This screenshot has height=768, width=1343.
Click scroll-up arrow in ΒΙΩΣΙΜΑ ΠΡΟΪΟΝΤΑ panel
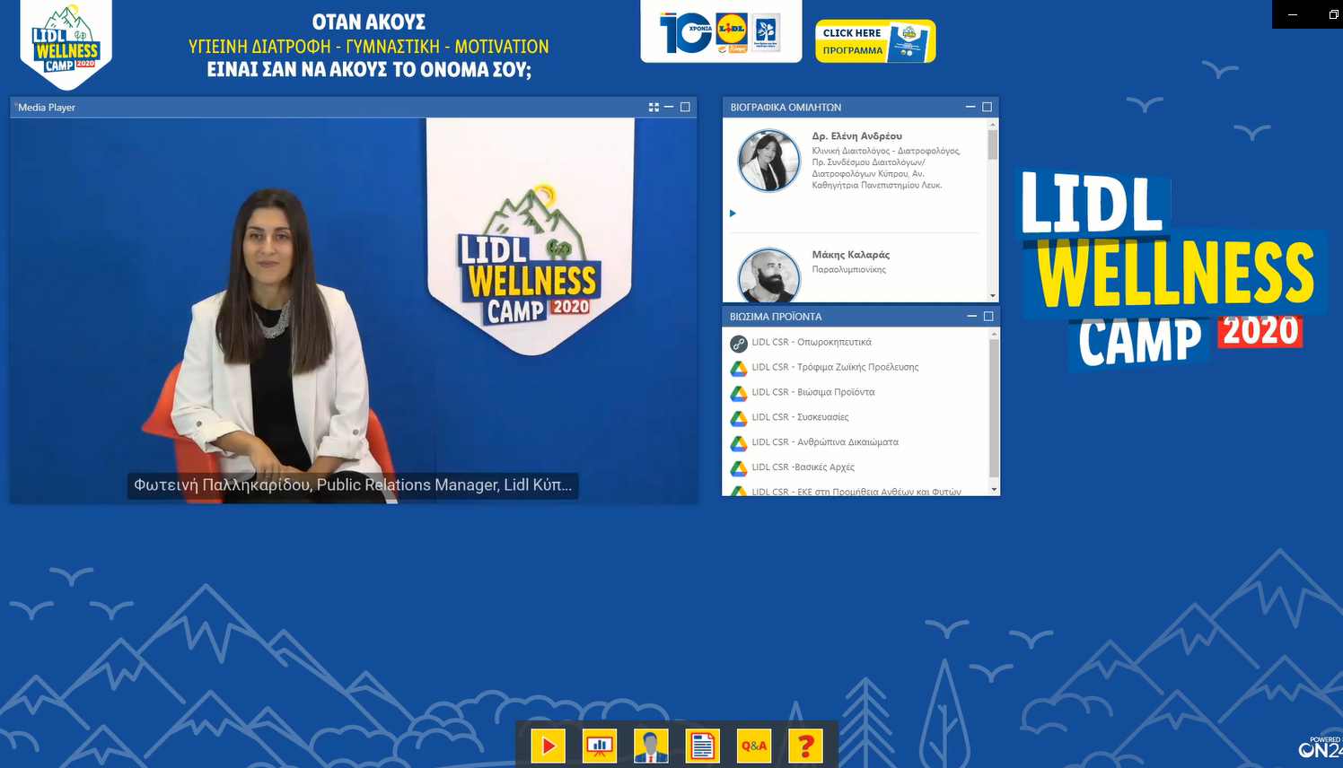point(994,333)
